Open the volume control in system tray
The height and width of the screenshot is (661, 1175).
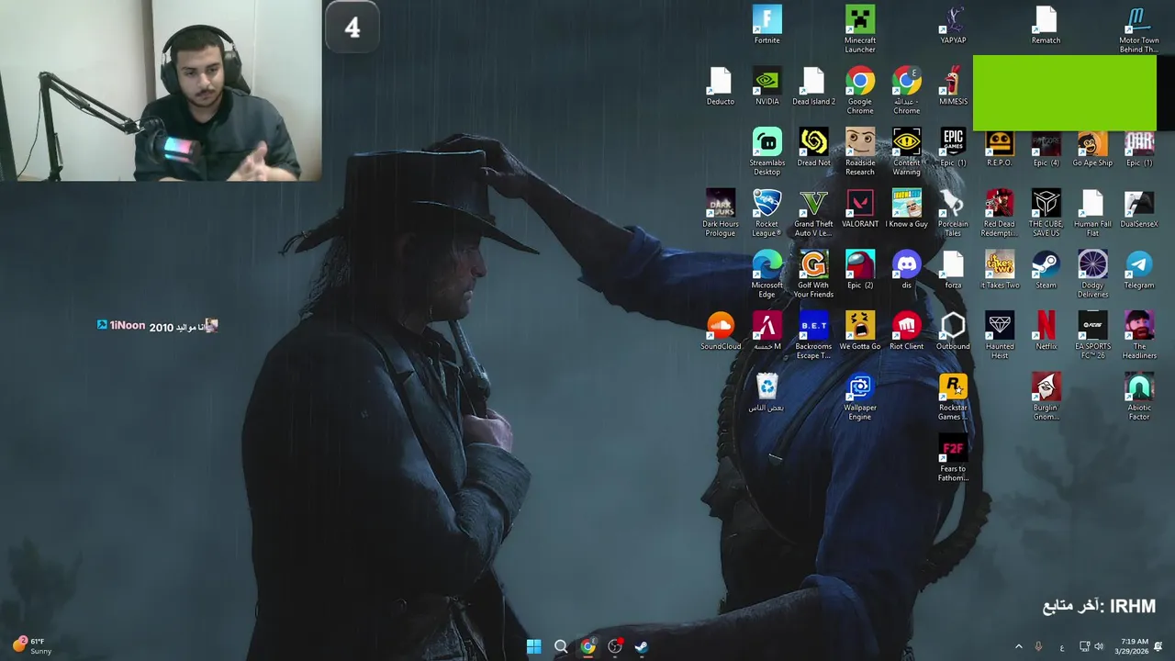pos(1099,646)
